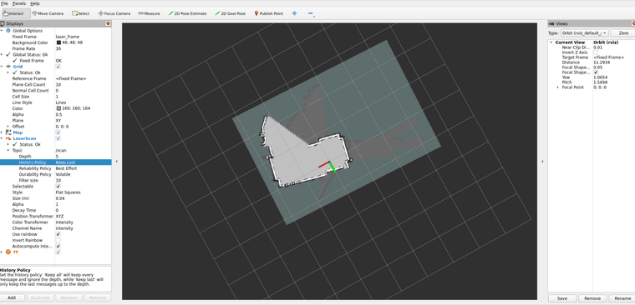Click the Style value Flat Squares
635x305 pixels.
point(68,192)
